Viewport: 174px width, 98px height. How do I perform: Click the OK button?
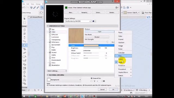click(113, 90)
